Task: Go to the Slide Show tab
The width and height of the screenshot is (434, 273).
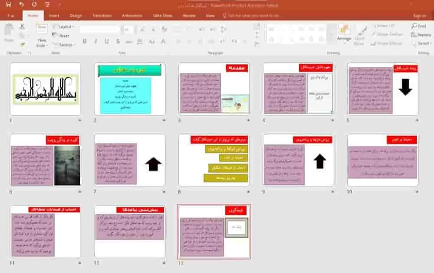Action: click(x=162, y=16)
